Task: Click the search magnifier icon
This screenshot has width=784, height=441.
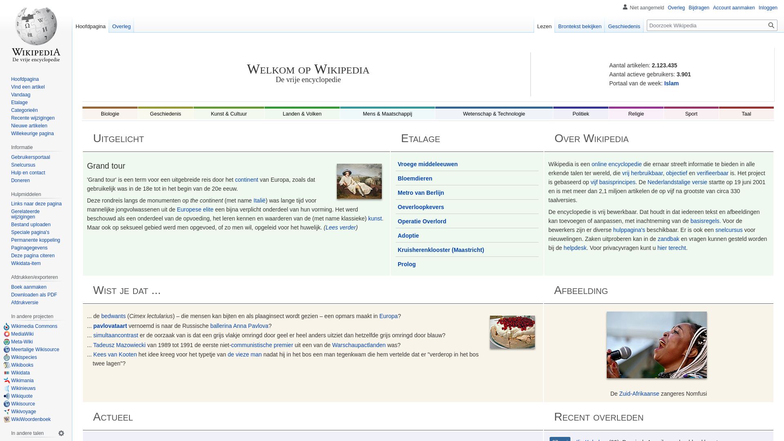Action: coord(771,25)
